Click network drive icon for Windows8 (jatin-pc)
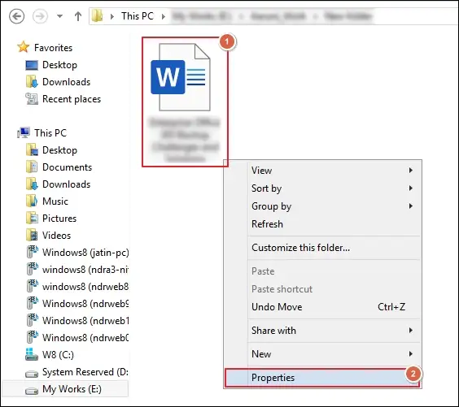 [x=32, y=252]
